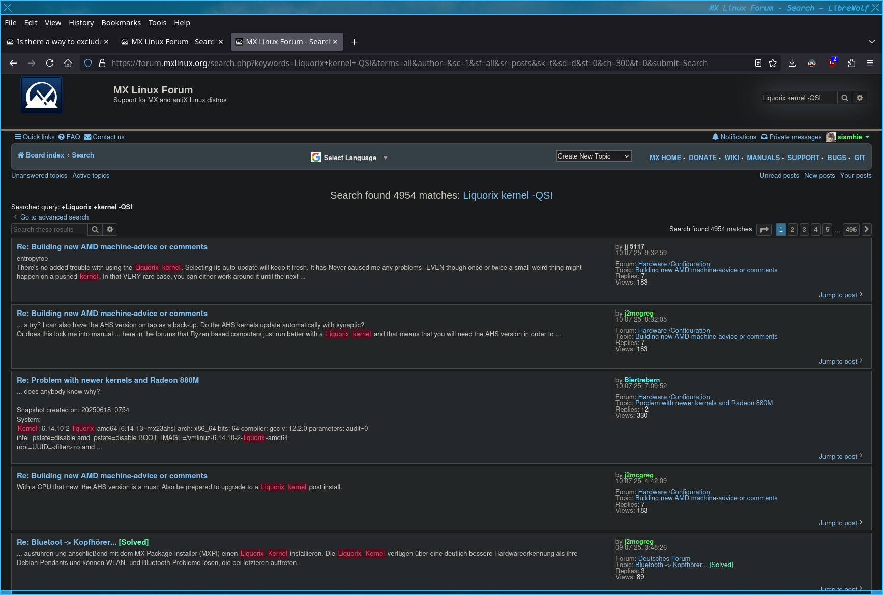This screenshot has height=595, width=883.
Task: Expand the siamhie user menu
Action: point(853,137)
